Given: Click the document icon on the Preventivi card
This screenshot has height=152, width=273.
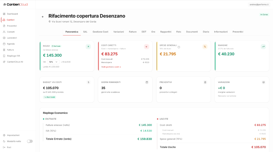Looking at the screenshot, I should point(205,82).
